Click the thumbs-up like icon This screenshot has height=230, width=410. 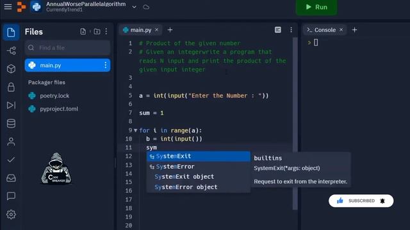coord(340,201)
